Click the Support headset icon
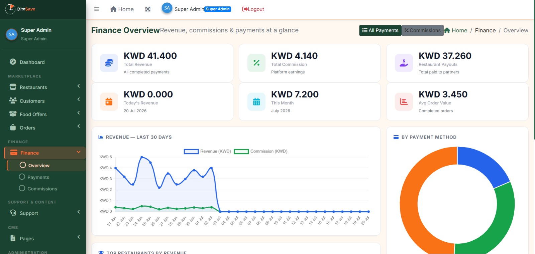The height and width of the screenshot is (254, 535). click(13, 213)
